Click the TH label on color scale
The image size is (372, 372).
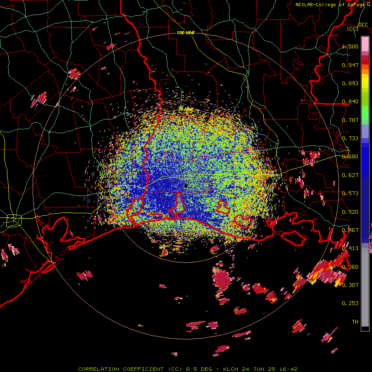click(355, 322)
